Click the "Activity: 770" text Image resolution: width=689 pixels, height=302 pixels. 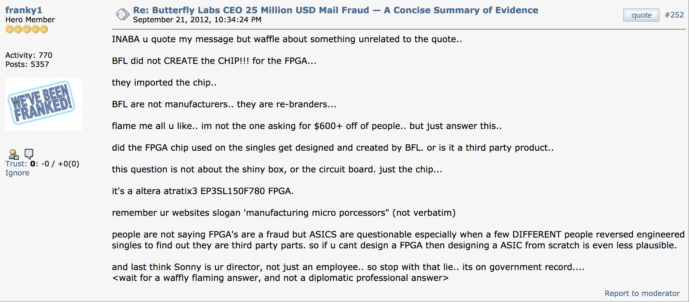29,55
